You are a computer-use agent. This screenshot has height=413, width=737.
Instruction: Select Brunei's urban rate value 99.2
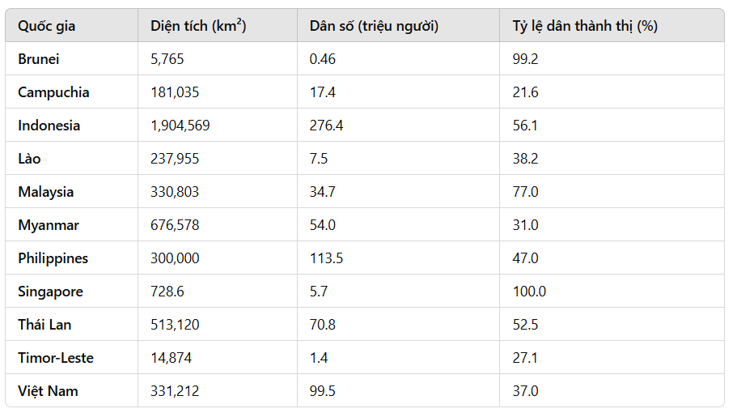tap(525, 59)
